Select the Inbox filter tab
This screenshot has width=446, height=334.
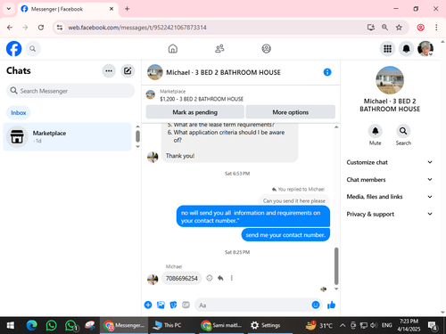point(19,113)
